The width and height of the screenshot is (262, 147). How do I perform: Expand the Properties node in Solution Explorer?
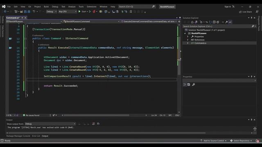(187, 36)
